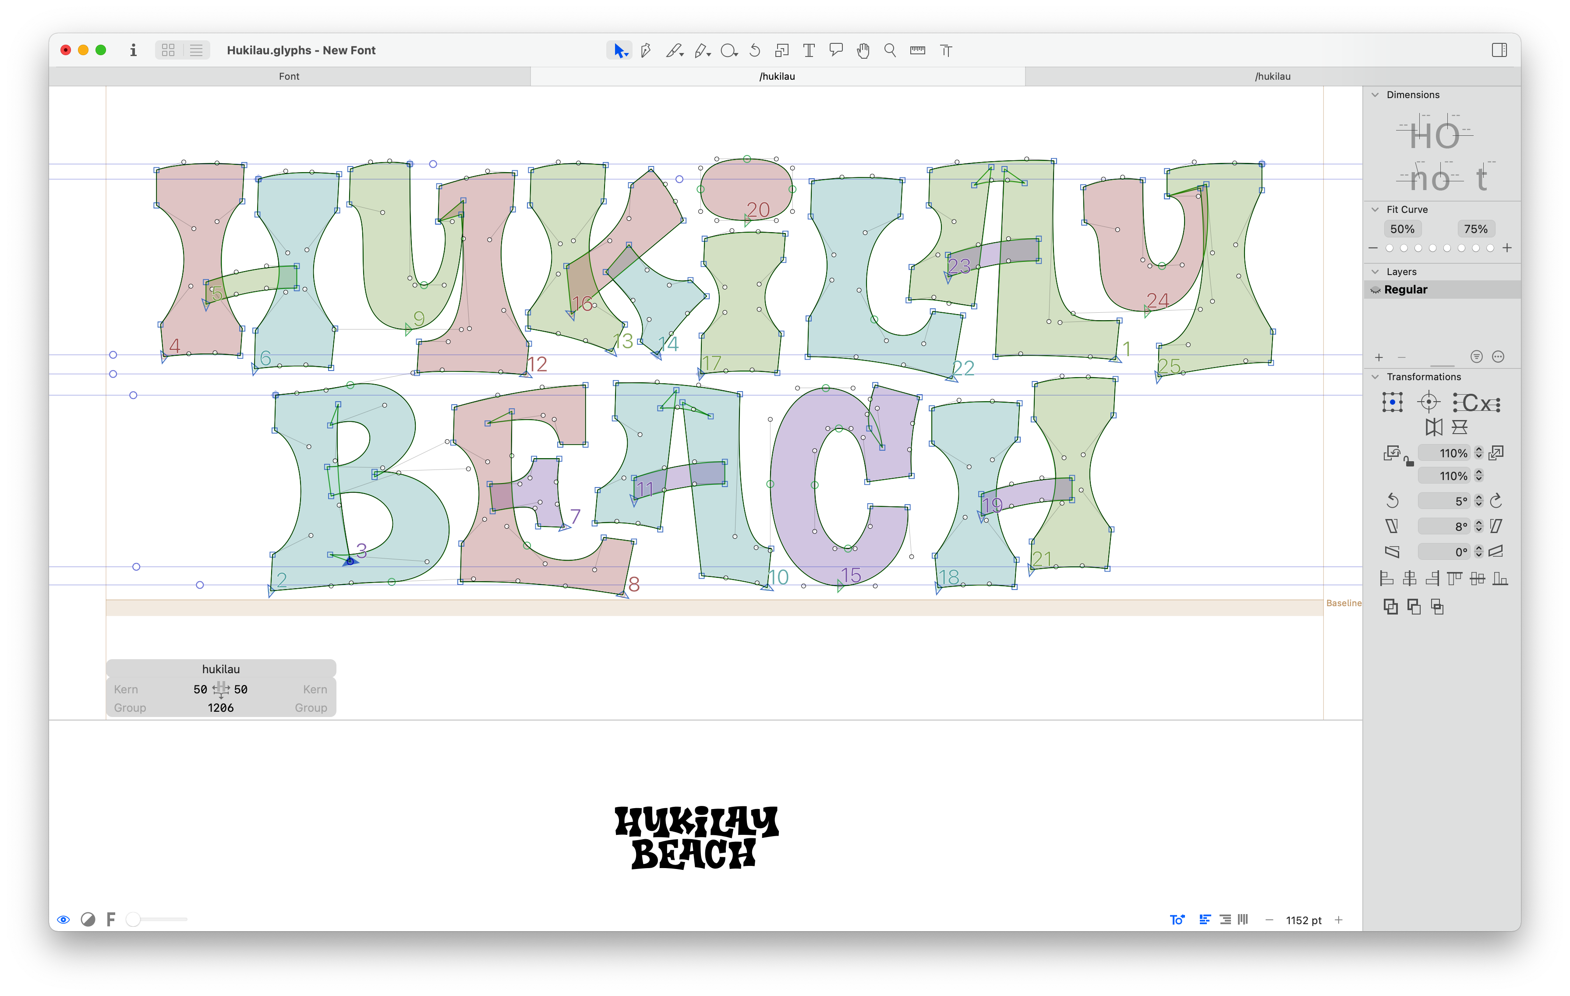Collapse the Fit Curve section
1570x996 pixels.
point(1375,209)
